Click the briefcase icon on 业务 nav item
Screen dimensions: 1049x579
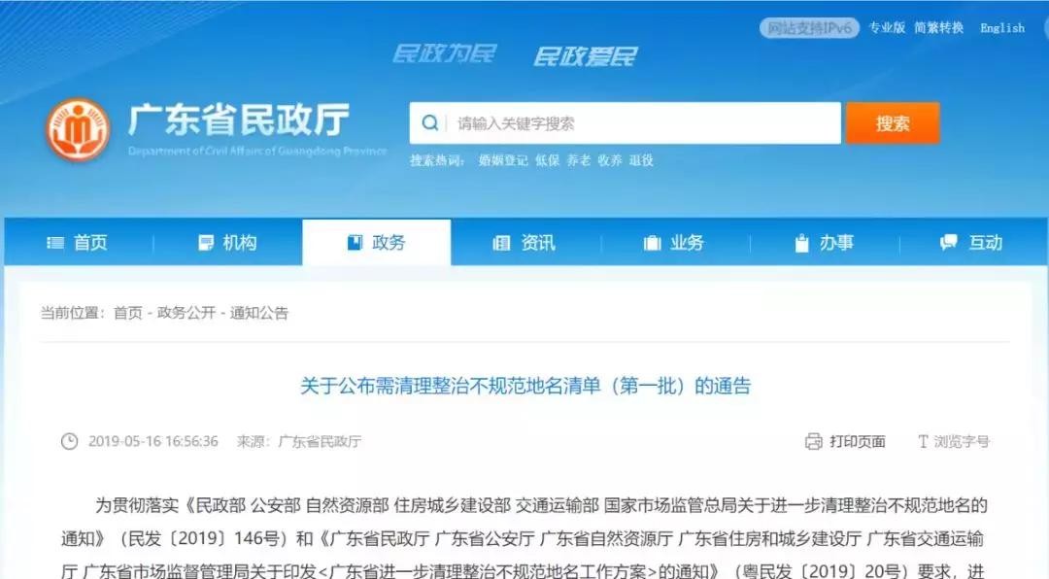(652, 243)
